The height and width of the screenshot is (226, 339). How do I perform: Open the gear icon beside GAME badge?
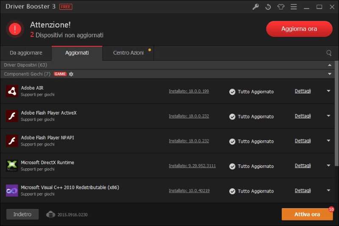tap(71, 74)
